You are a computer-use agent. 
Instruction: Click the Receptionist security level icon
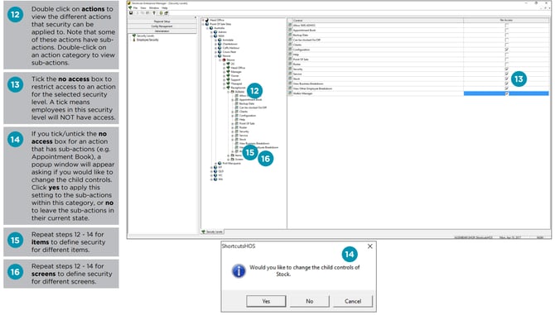coord(229,88)
